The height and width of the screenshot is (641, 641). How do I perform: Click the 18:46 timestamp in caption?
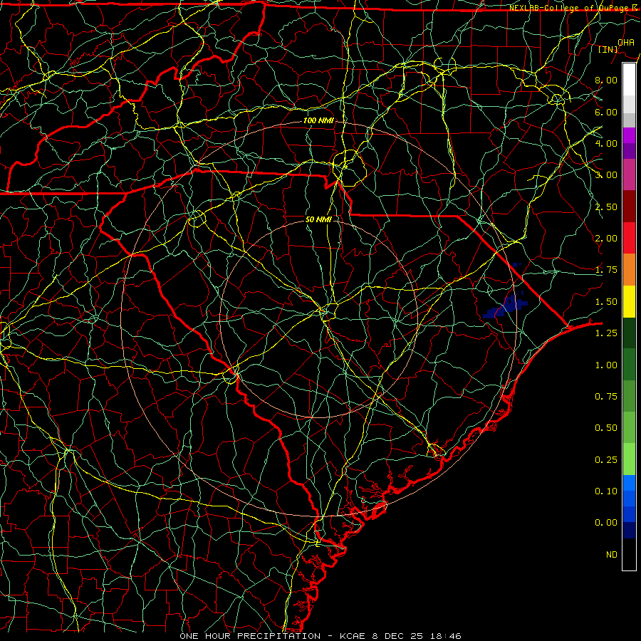pyautogui.click(x=446, y=636)
